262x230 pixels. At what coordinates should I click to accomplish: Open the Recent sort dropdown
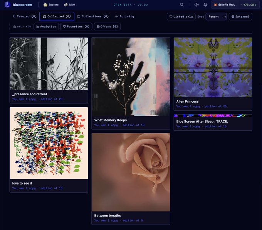[x=216, y=17]
